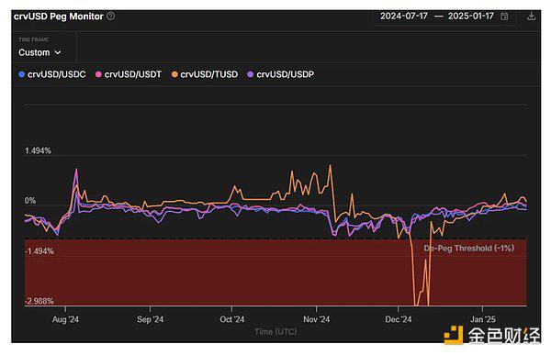Click the help question-mark icon beside crvUSD Peg Monitor

point(111,17)
